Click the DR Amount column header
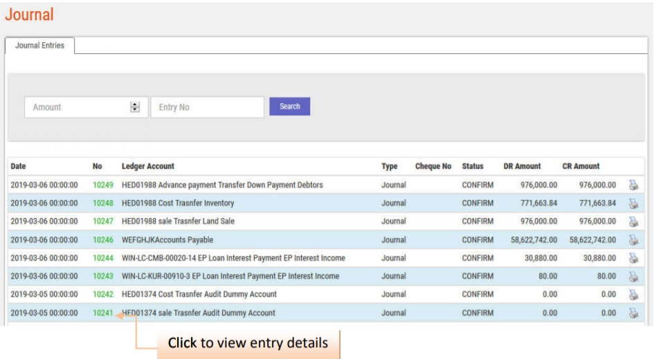 pos(522,166)
